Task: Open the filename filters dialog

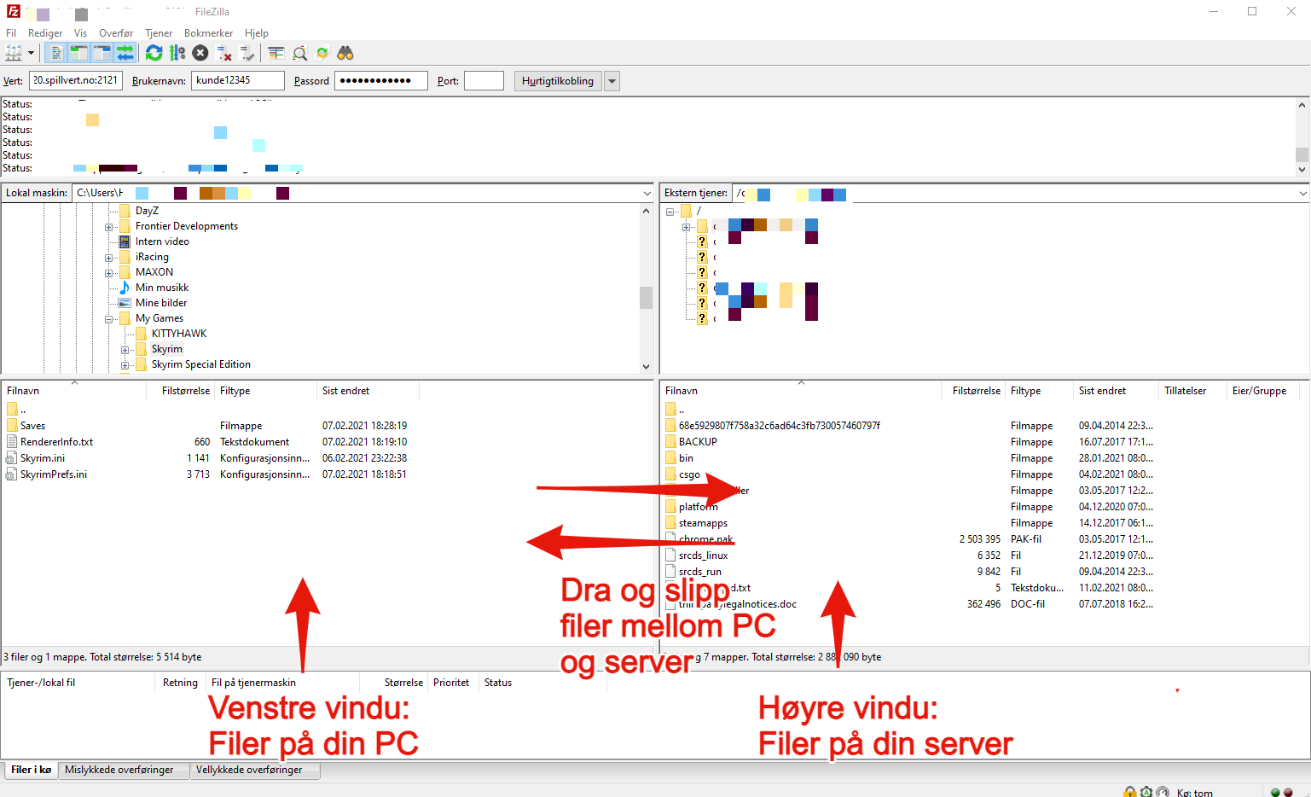Action: 276,53
